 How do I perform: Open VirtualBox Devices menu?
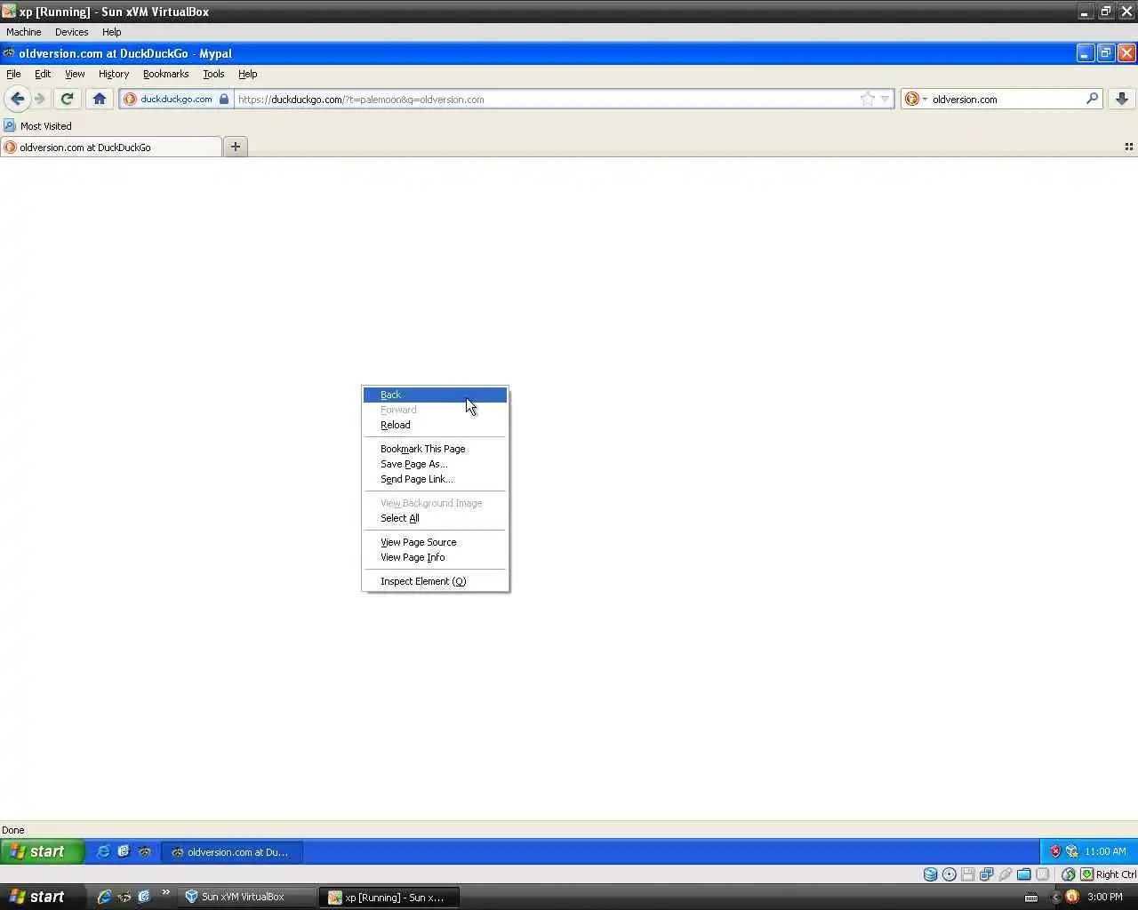pos(71,32)
